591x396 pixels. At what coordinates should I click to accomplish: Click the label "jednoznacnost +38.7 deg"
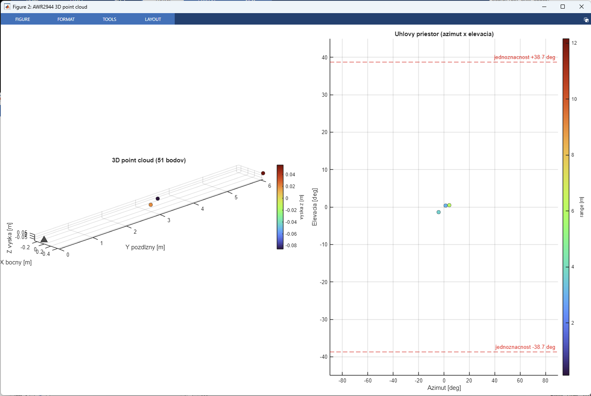coord(525,57)
